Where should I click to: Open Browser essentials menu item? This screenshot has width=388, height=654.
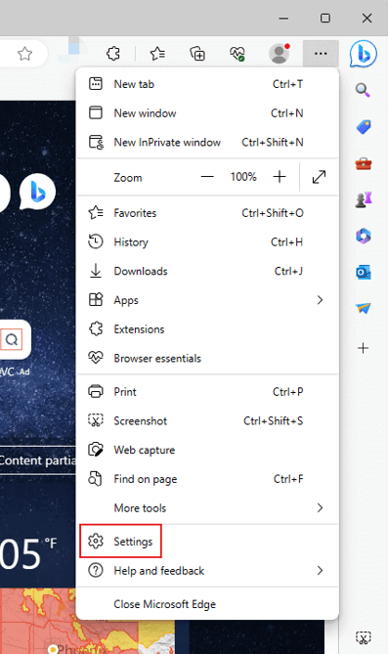click(207, 358)
